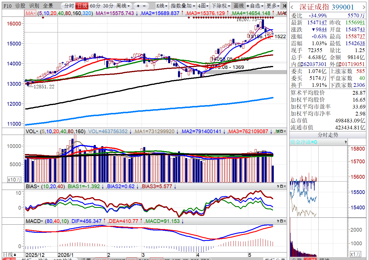This screenshot has height=260, width=369.
Task: Open MA indicator selector dropdown
Action: point(31,13)
